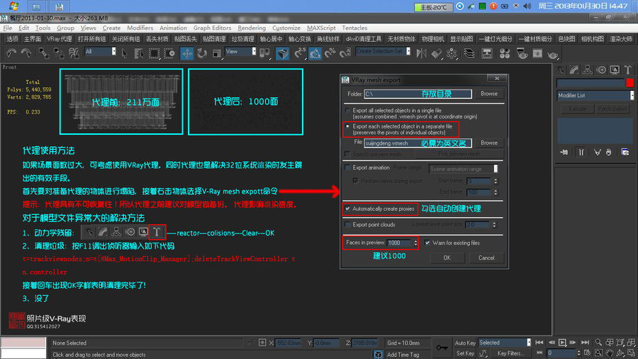The image size is (638, 359).
Task: Switch to Modify command panel tab
Action: click(x=574, y=70)
